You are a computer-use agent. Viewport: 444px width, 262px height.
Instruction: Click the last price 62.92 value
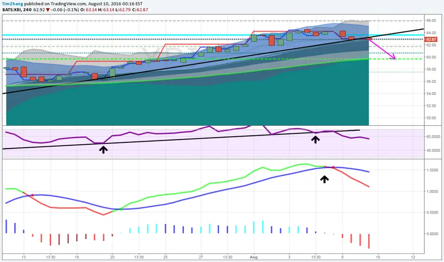39,10
